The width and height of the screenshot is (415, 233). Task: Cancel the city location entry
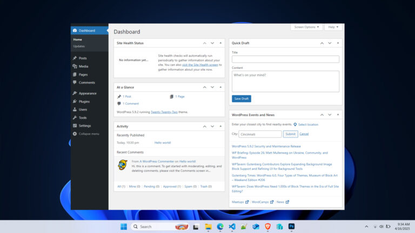pyautogui.click(x=304, y=134)
